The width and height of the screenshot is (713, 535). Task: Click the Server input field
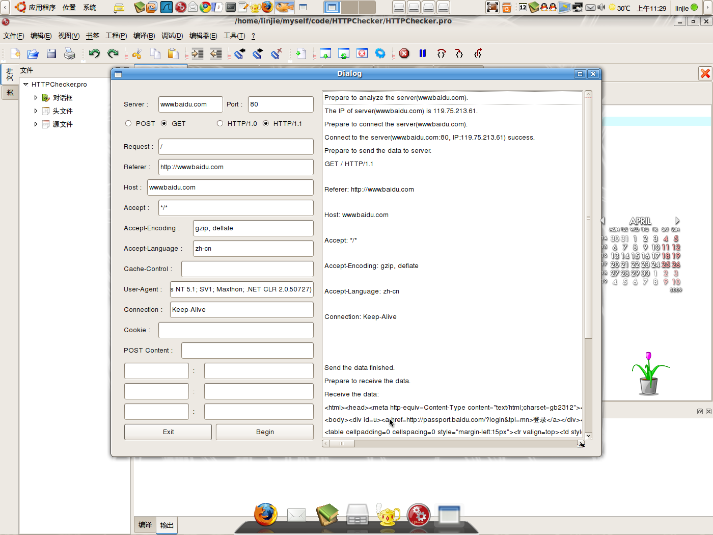[190, 104]
